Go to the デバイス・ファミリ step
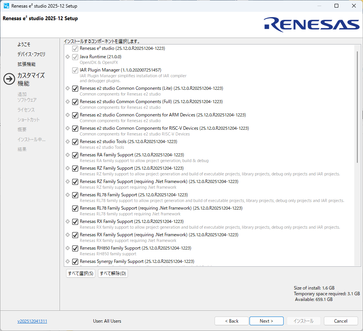Screen dimensions: 363x331 tap(31, 54)
